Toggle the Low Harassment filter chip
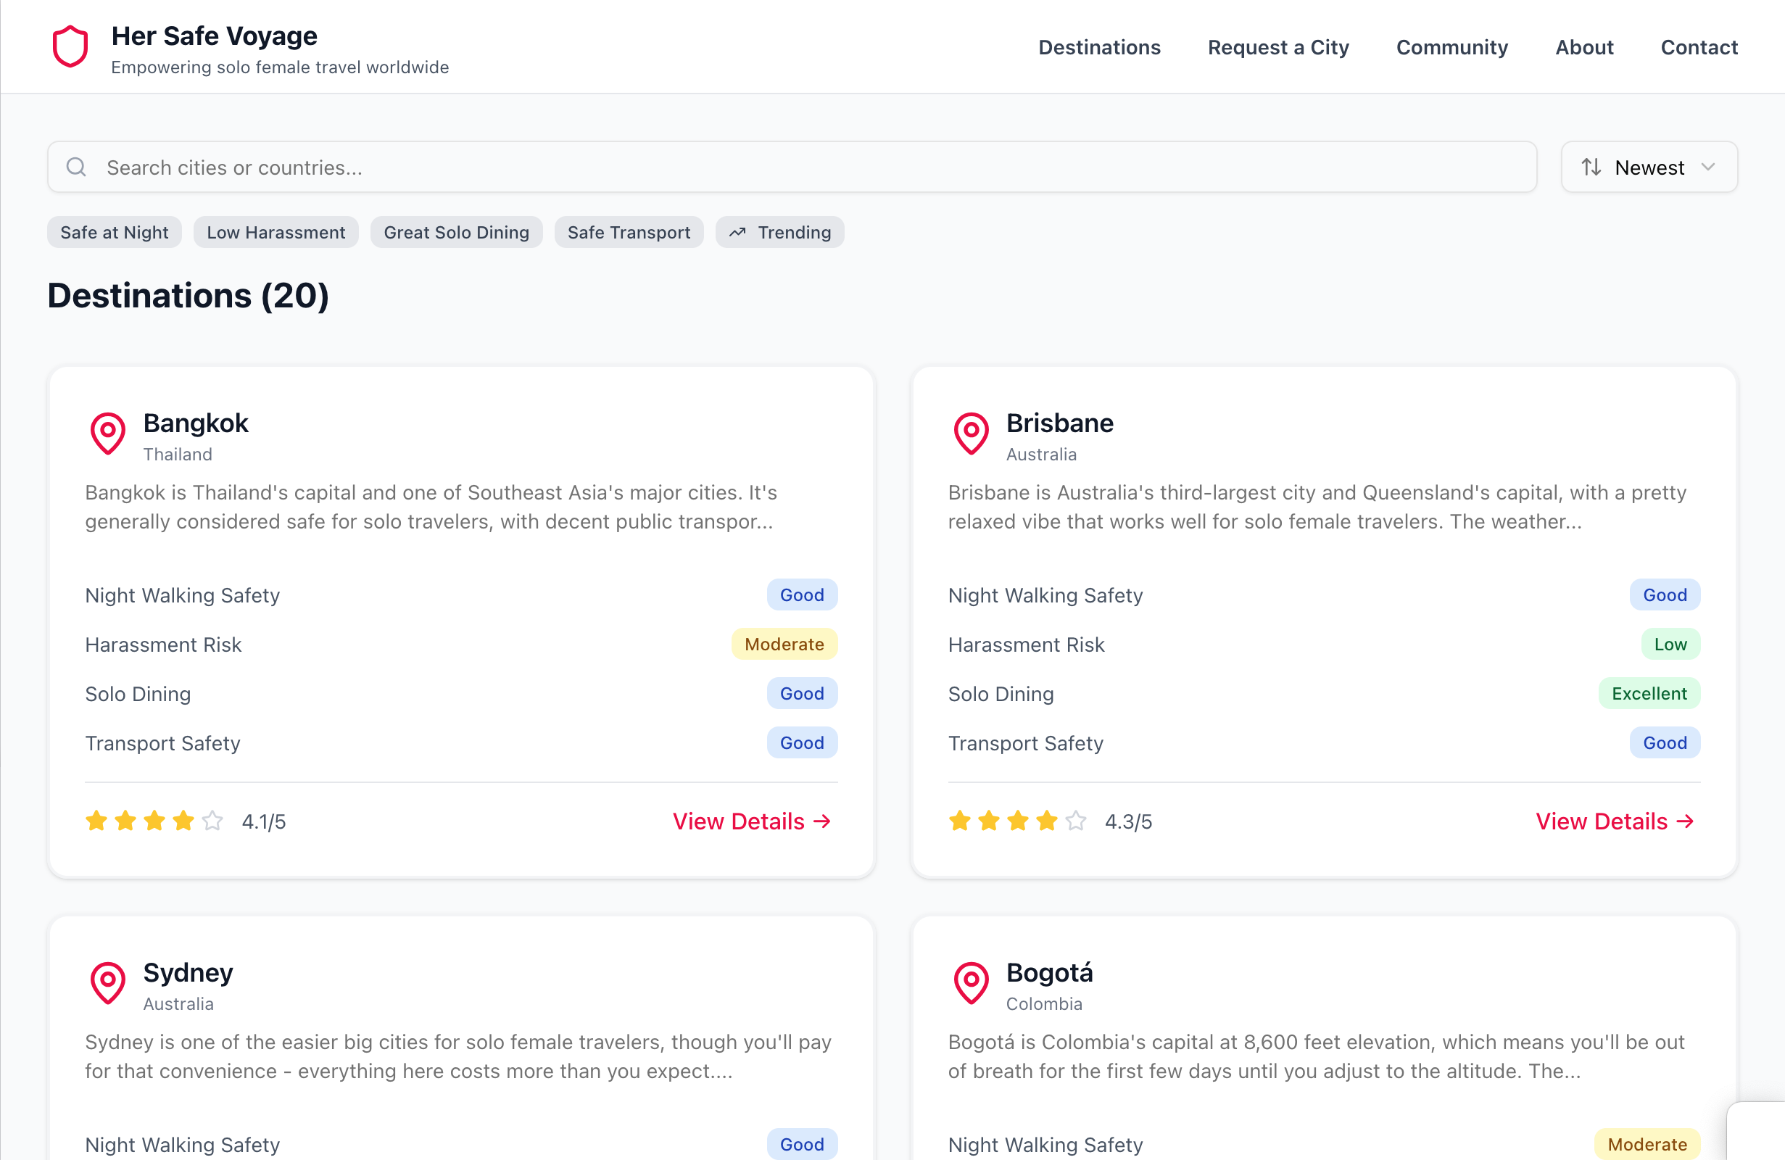The width and height of the screenshot is (1785, 1160). 276,233
